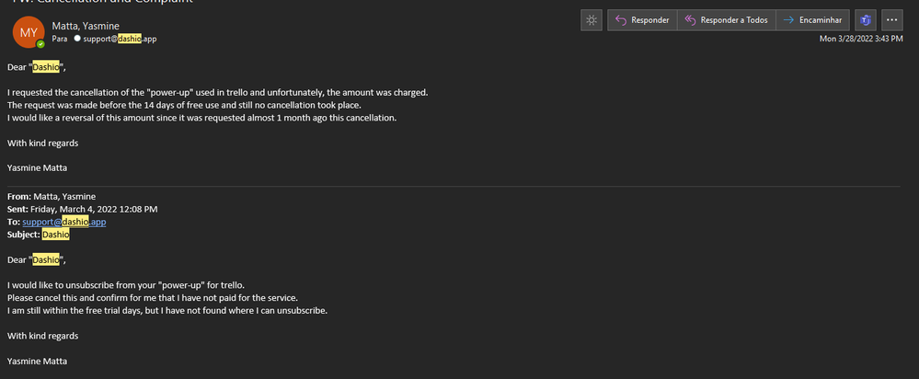919x379 pixels.
Task: Click the From: Matta, Yasmine line
Action: tap(52, 196)
